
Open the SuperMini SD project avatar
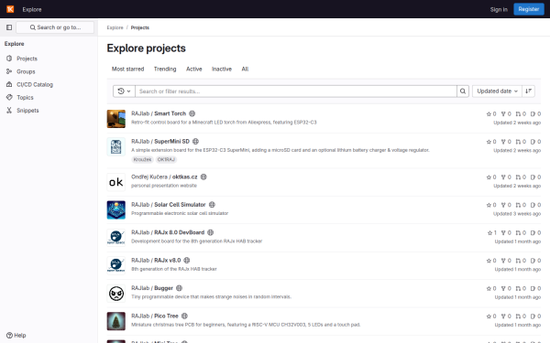116,146
